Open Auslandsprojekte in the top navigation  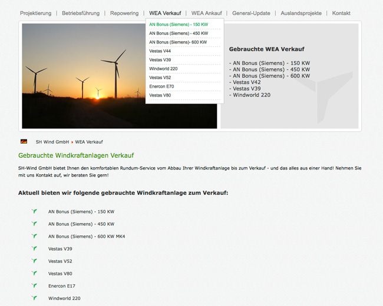coord(301,13)
